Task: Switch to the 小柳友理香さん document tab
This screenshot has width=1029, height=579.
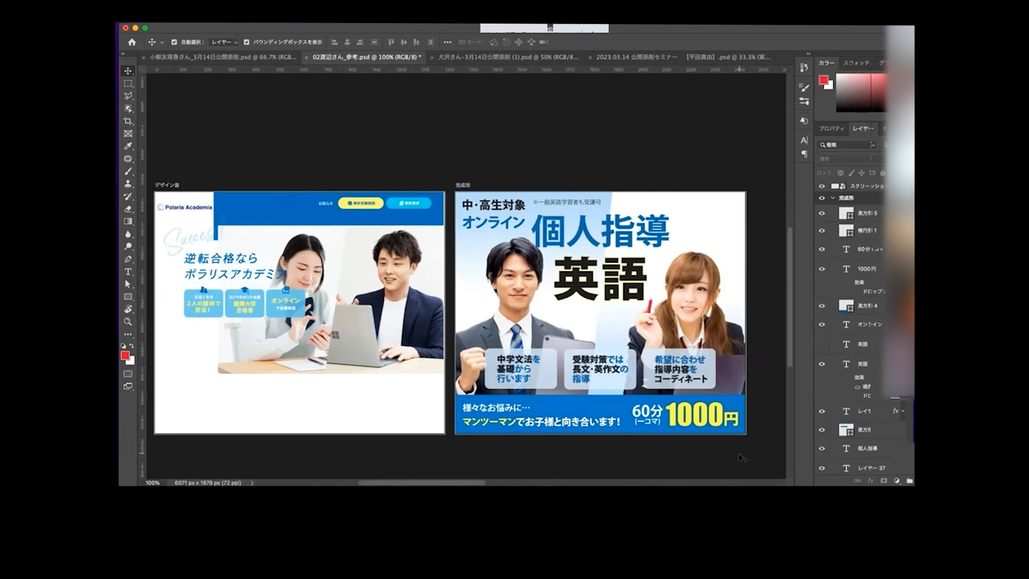Action: (x=220, y=57)
